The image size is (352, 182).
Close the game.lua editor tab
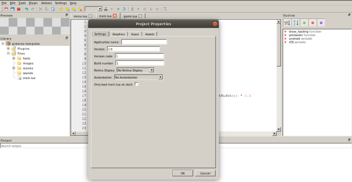140,16
